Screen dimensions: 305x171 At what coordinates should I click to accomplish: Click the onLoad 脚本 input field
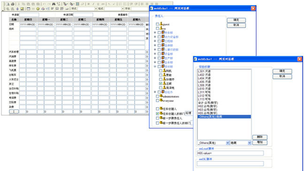(230, 153)
